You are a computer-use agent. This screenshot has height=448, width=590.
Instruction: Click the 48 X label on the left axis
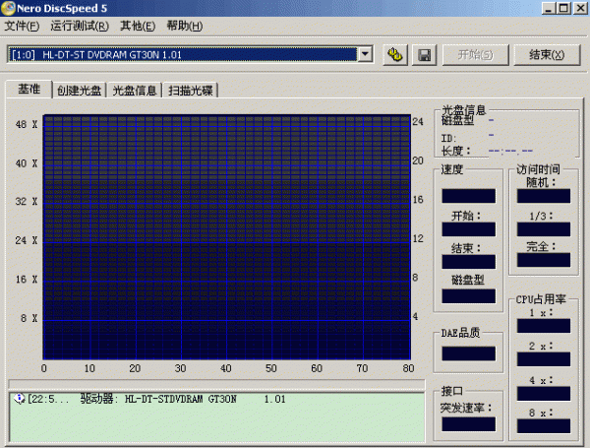point(27,124)
